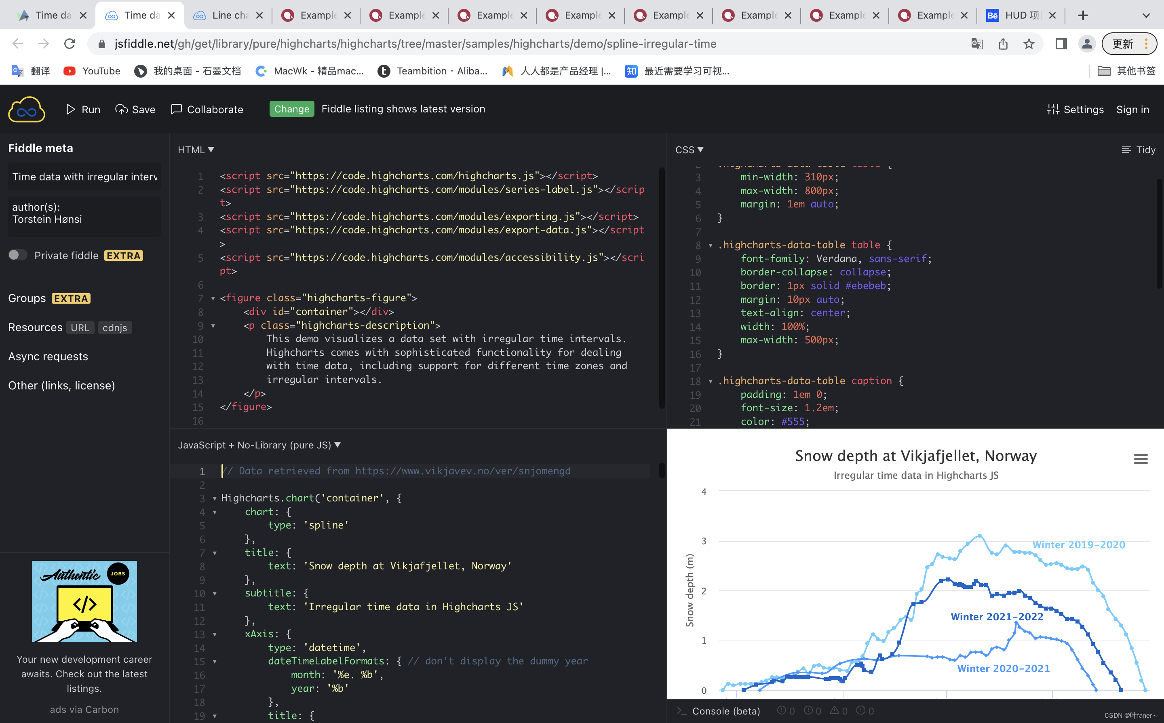Screen dimensions: 1164x723
Task: Save the fiddle
Action: 135,110
